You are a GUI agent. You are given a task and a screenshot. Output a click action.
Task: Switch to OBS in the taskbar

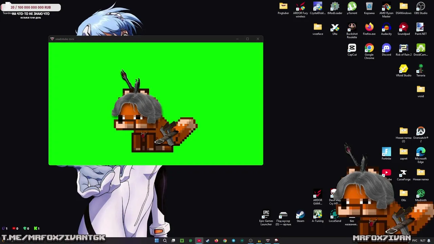251,241
